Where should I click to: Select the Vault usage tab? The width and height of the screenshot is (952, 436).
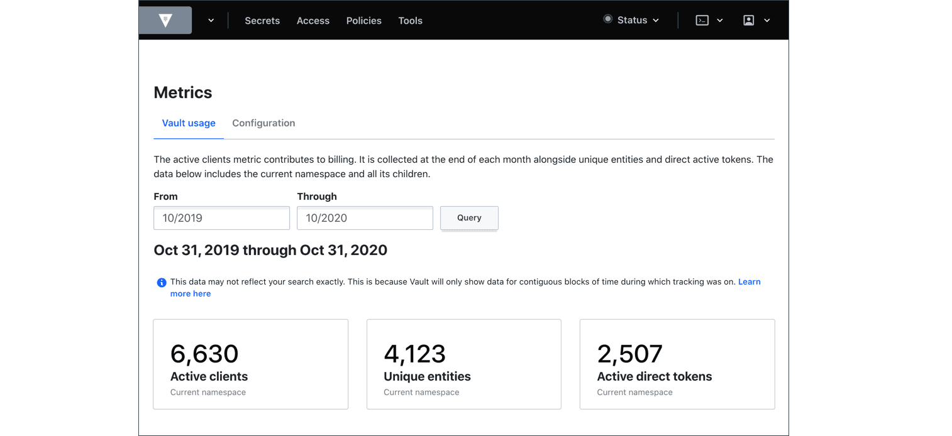click(x=189, y=123)
